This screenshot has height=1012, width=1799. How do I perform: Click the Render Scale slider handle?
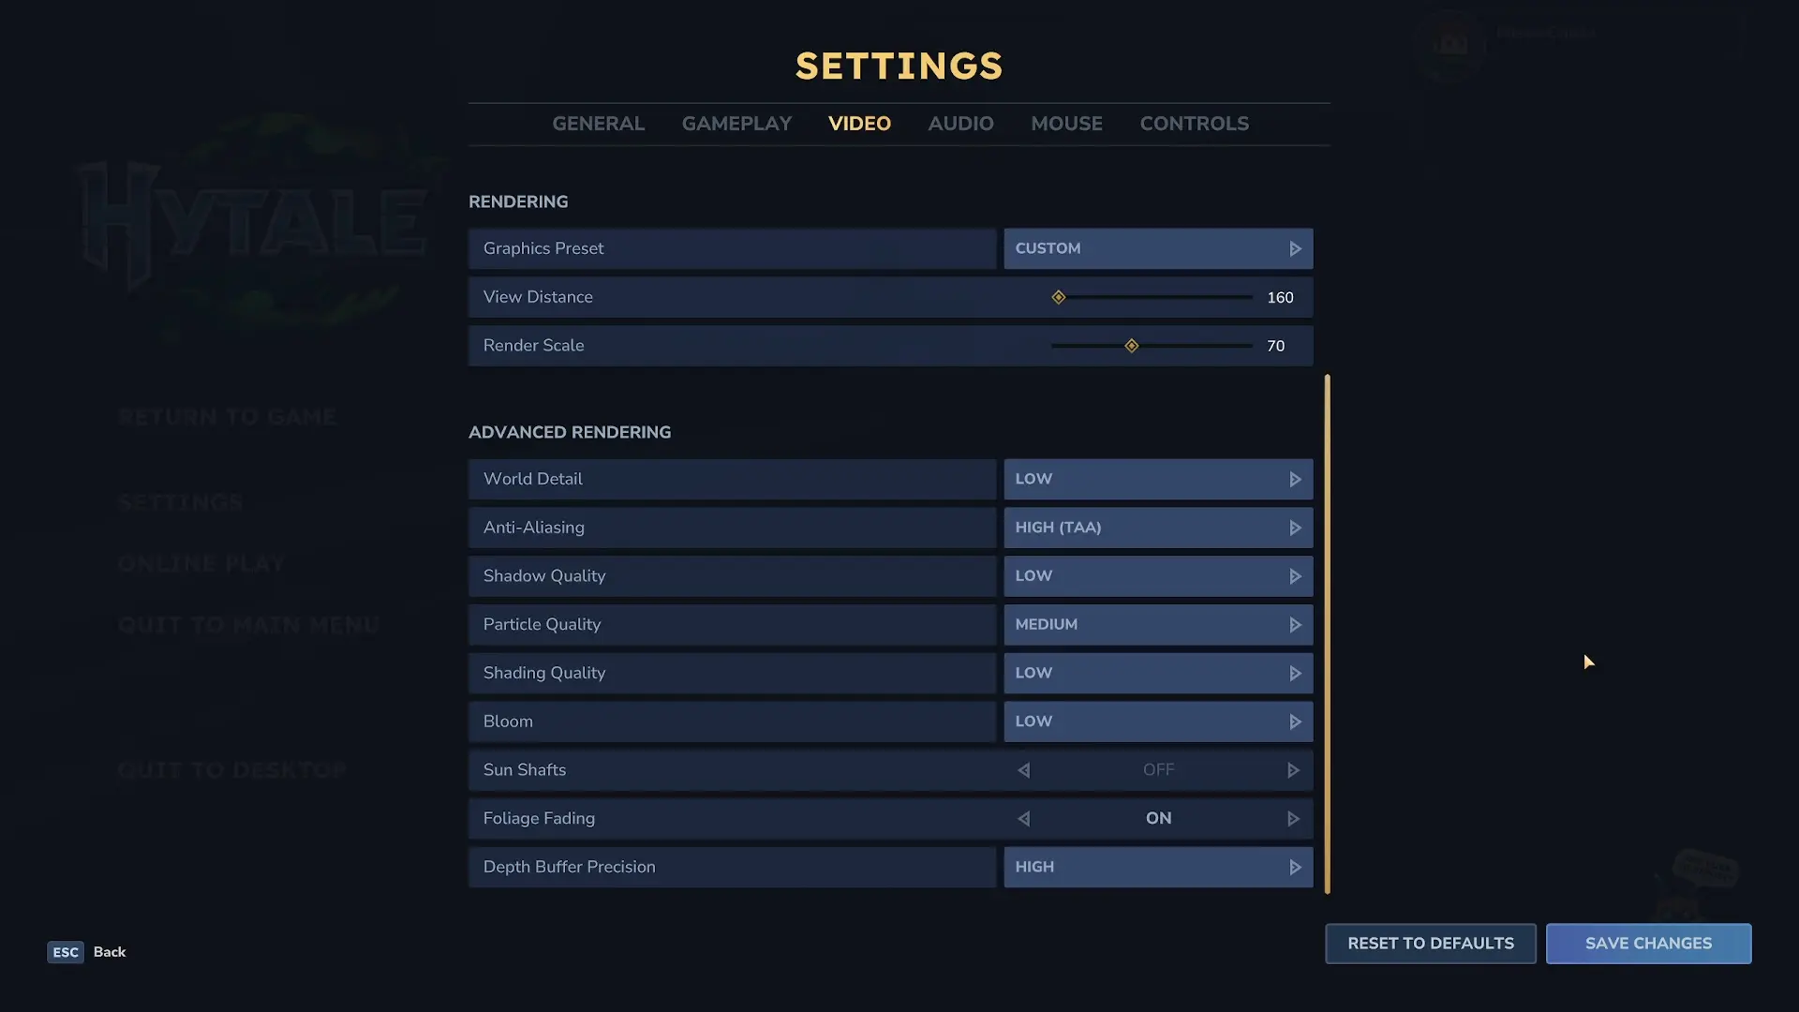coord(1132,346)
